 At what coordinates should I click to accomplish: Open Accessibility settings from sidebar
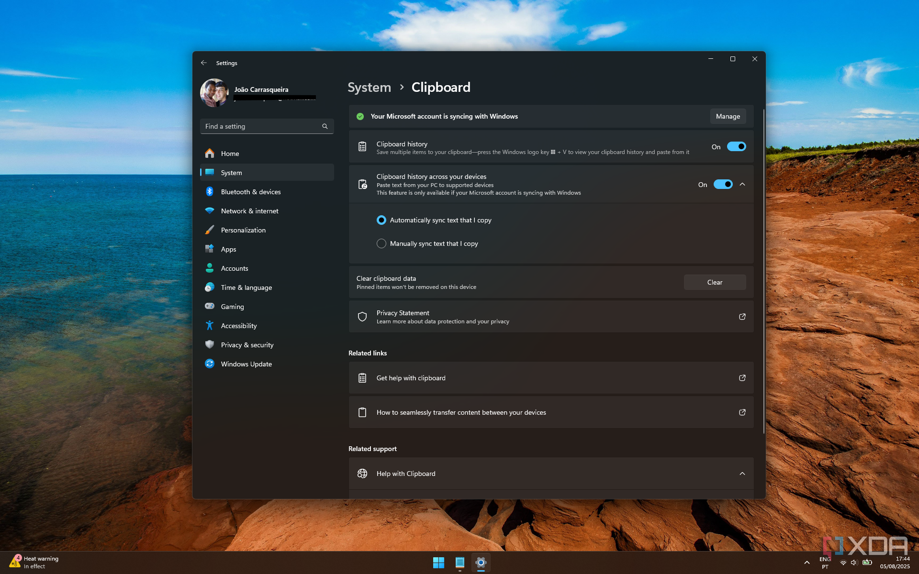click(x=267, y=325)
